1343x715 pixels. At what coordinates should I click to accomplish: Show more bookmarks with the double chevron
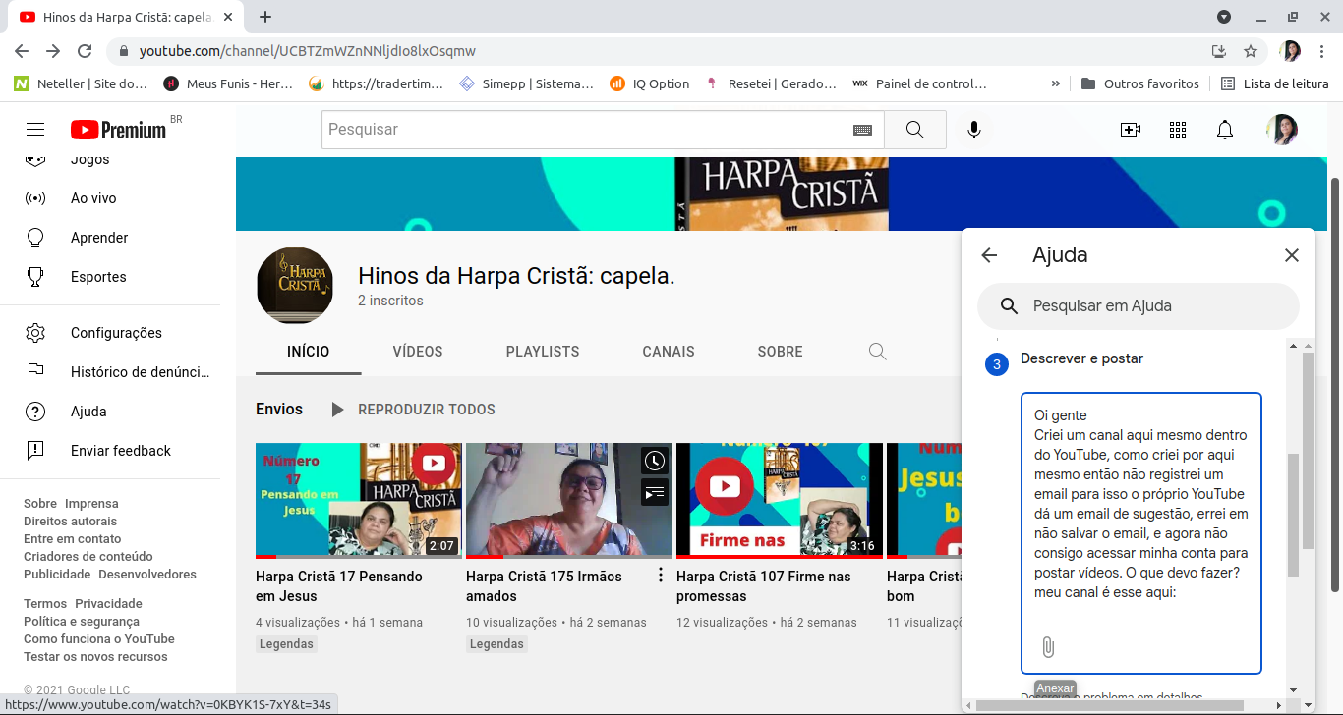tap(1056, 84)
